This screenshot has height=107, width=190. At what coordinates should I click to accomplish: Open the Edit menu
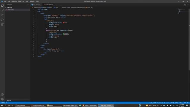click(x=9, y=1)
